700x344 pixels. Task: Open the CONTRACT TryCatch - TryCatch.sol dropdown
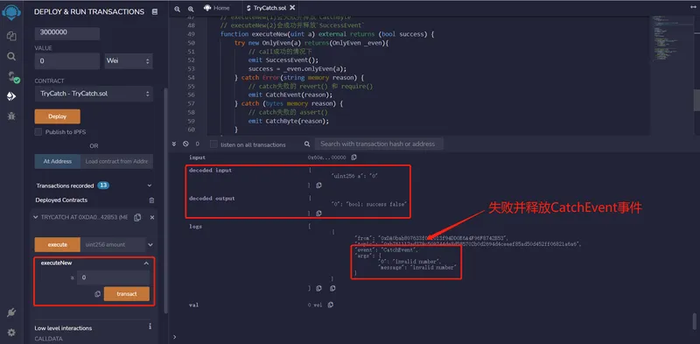(x=94, y=94)
